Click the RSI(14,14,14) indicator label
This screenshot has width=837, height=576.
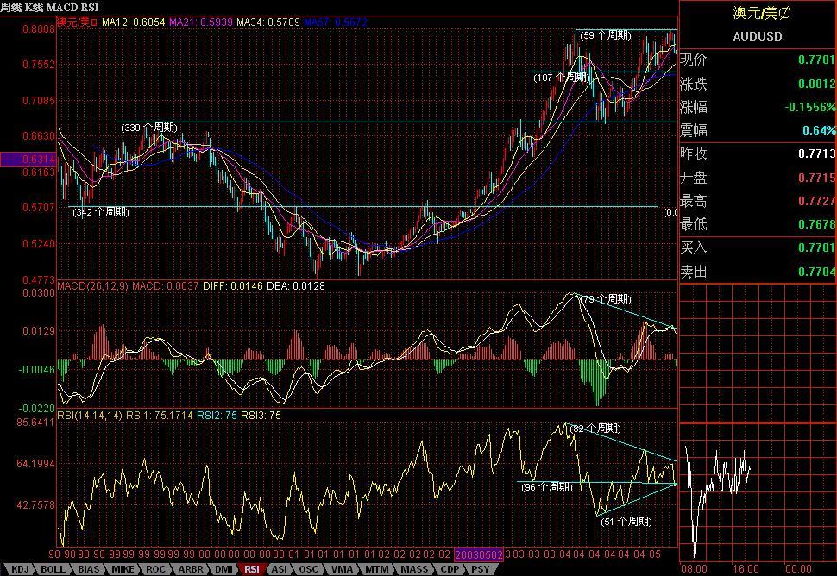tap(90, 415)
